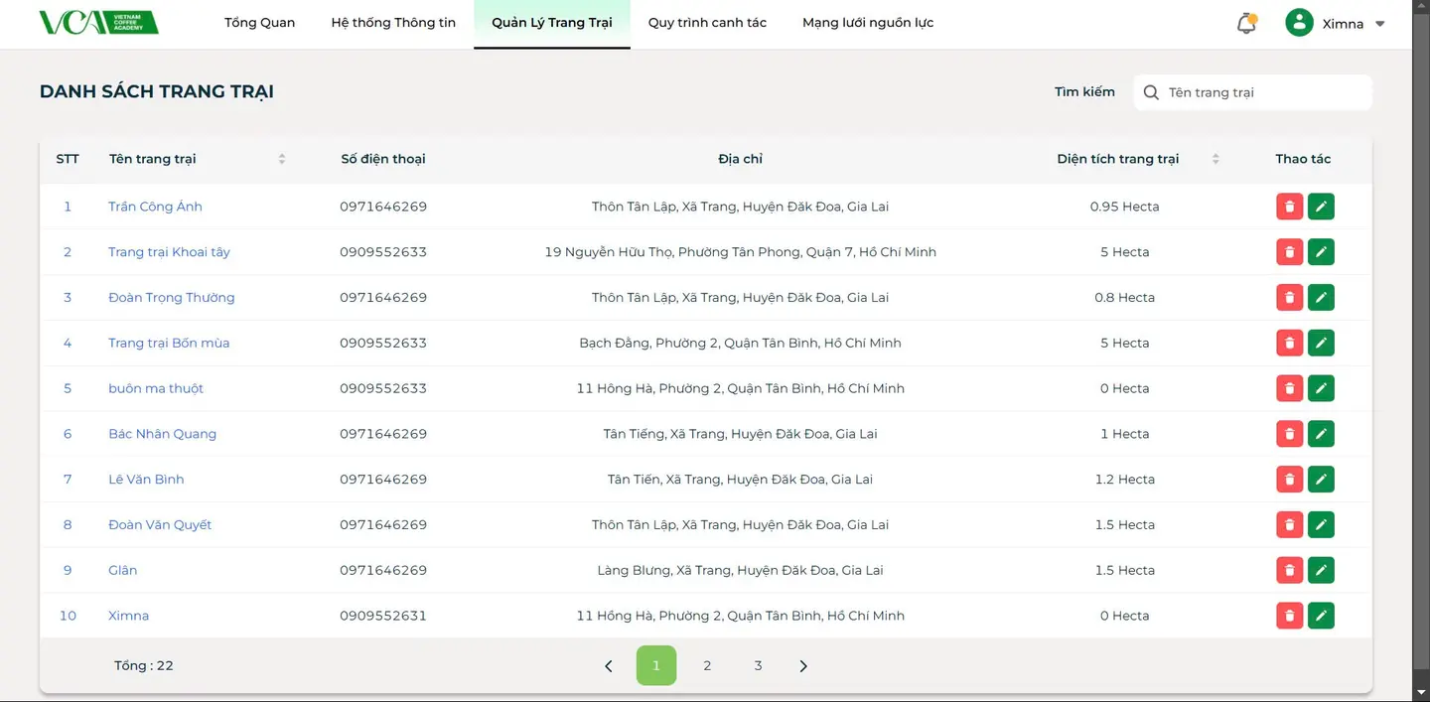Edit the Đoàn Văn Quyết row
This screenshot has height=702, width=1430.
[x=1321, y=525]
